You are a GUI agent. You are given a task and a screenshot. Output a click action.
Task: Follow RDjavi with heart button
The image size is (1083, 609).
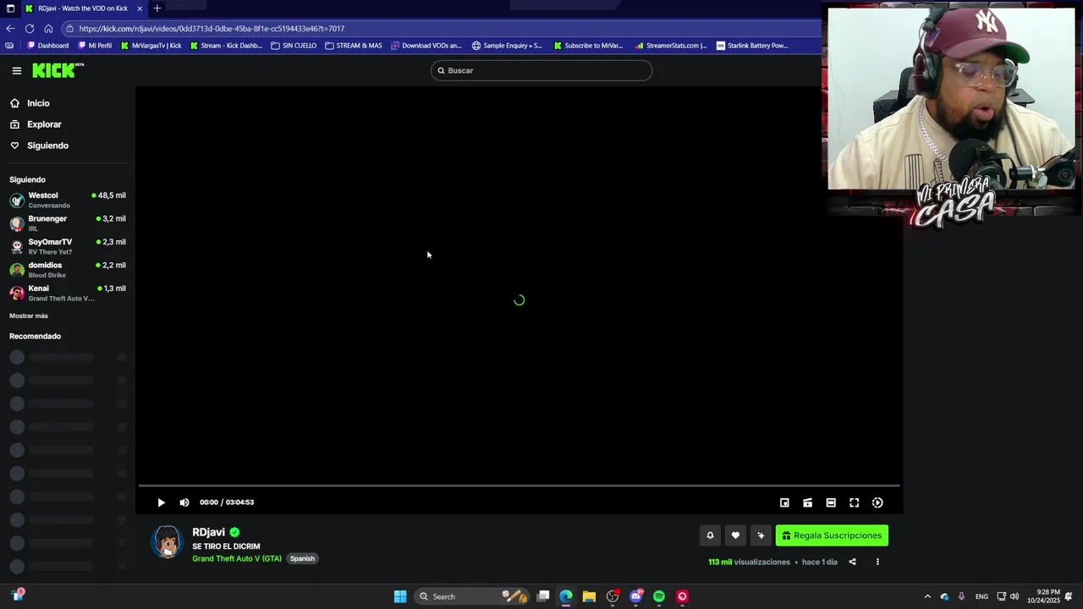tap(735, 535)
